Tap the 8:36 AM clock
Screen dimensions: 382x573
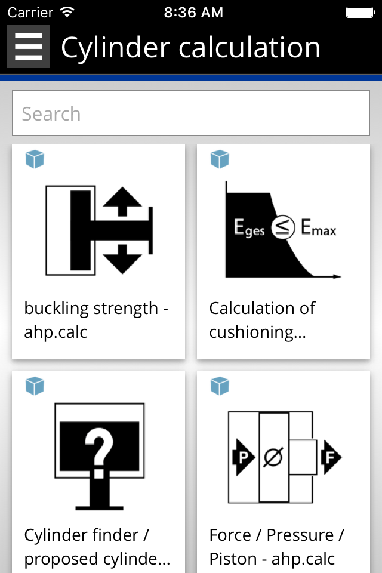coord(193,12)
